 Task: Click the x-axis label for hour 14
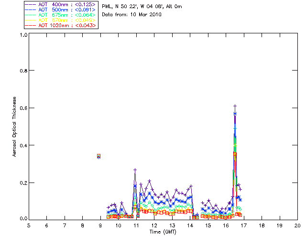[190, 225]
